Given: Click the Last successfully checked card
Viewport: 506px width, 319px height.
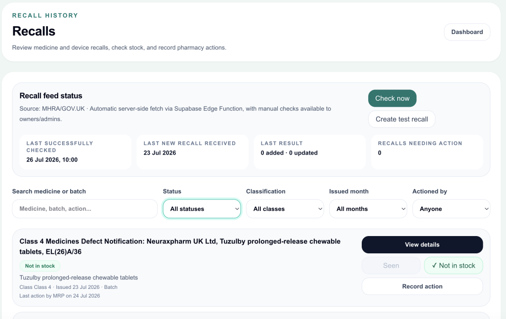Looking at the screenshot, I should [x=76, y=152].
